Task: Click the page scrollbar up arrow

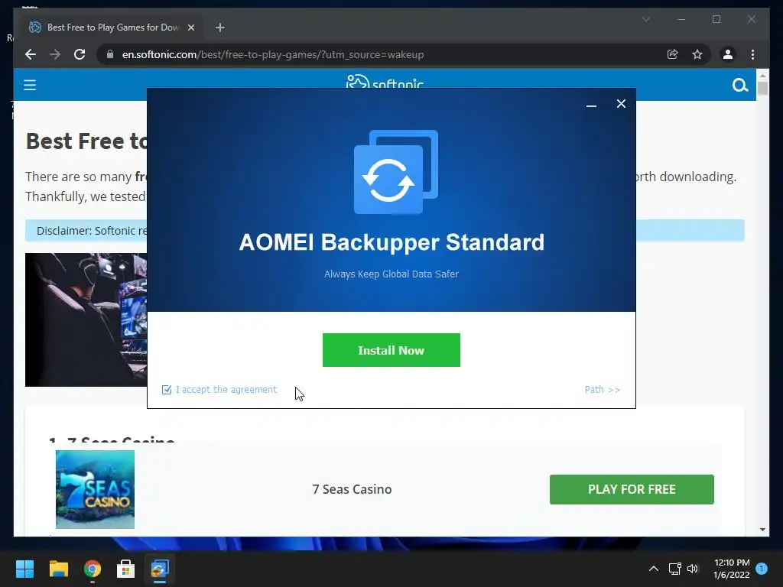Action: (762, 76)
